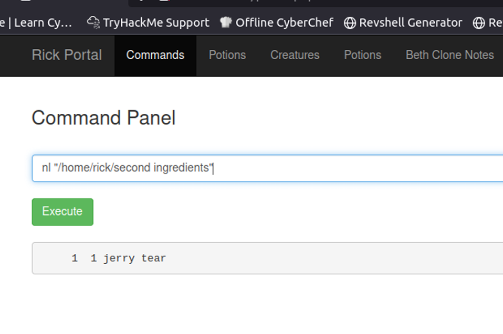Click the Revshell Generator globe icon
This screenshot has height=334, width=503.
point(350,23)
